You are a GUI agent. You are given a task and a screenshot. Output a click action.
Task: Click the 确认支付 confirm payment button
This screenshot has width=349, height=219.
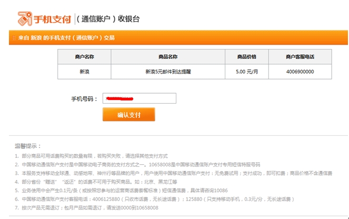(128, 114)
